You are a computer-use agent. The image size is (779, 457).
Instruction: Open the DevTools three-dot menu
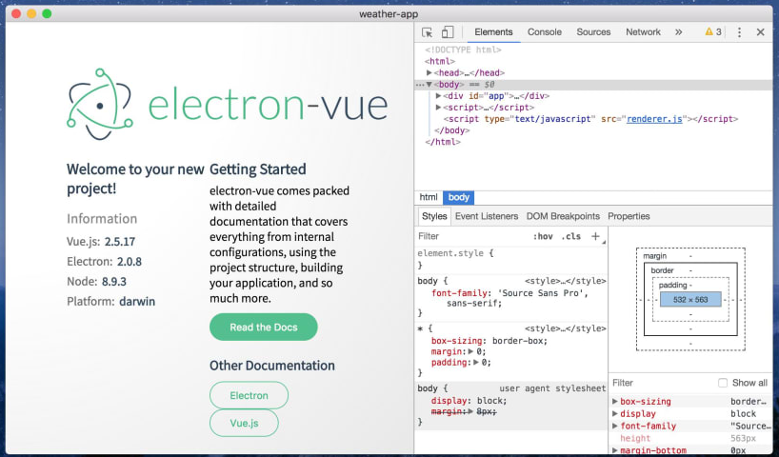[x=739, y=32]
